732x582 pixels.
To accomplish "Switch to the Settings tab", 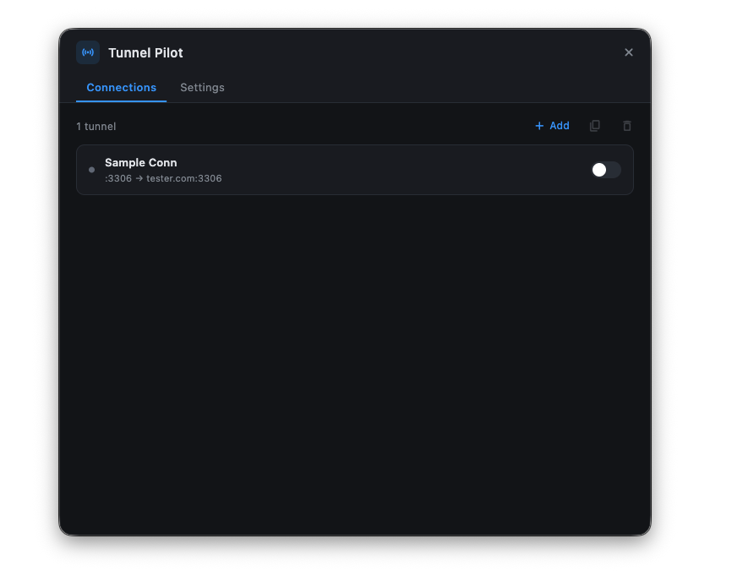I will (202, 87).
